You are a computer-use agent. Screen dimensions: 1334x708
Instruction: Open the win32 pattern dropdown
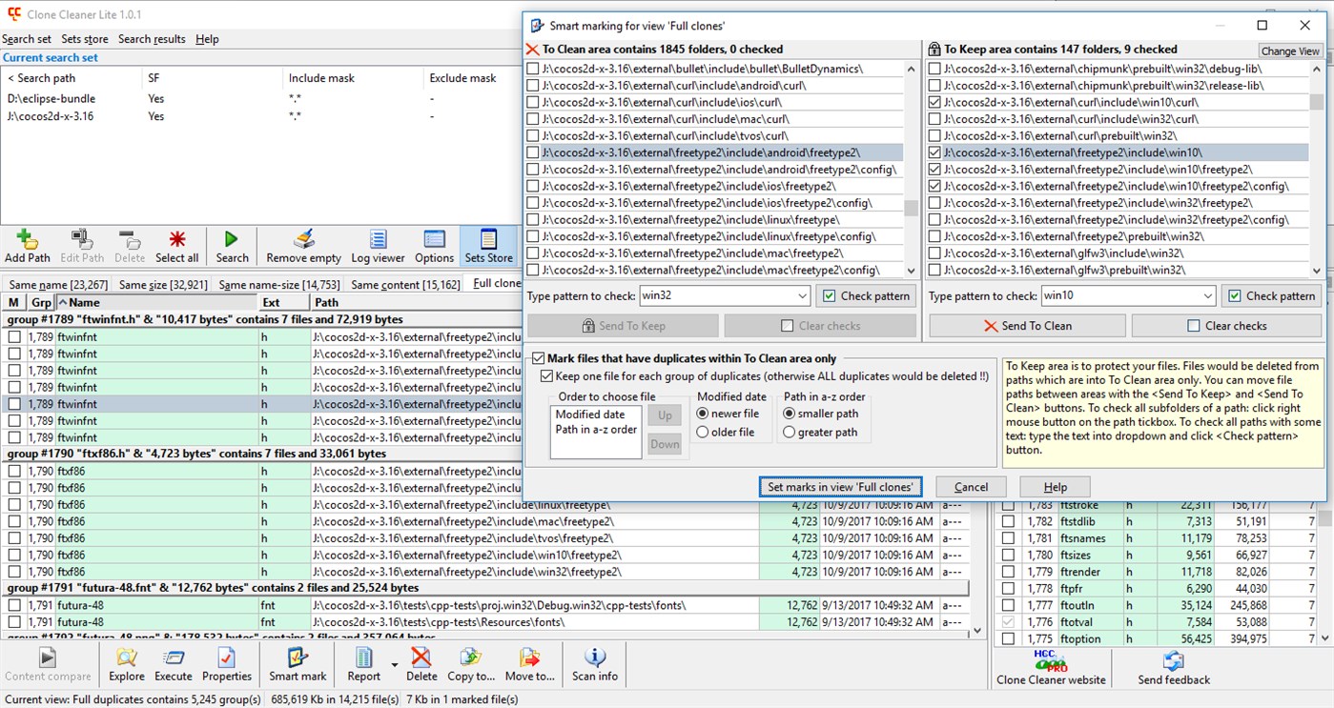(x=802, y=295)
